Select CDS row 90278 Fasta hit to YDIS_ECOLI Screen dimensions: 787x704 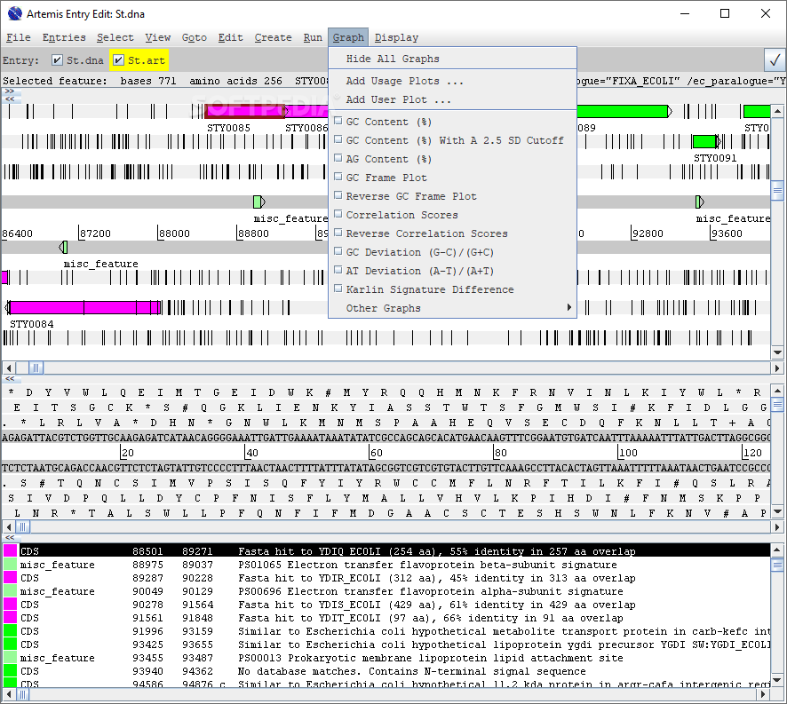pyautogui.click(x=386, y=605)
